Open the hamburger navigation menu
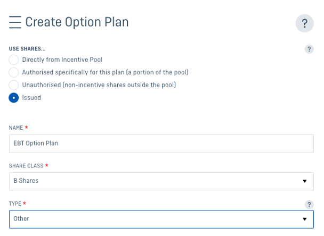 click(x=15, y=22)
